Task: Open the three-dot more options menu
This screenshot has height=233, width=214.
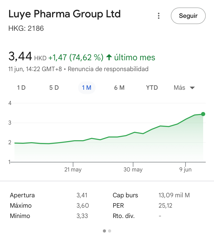Action: 159,16
